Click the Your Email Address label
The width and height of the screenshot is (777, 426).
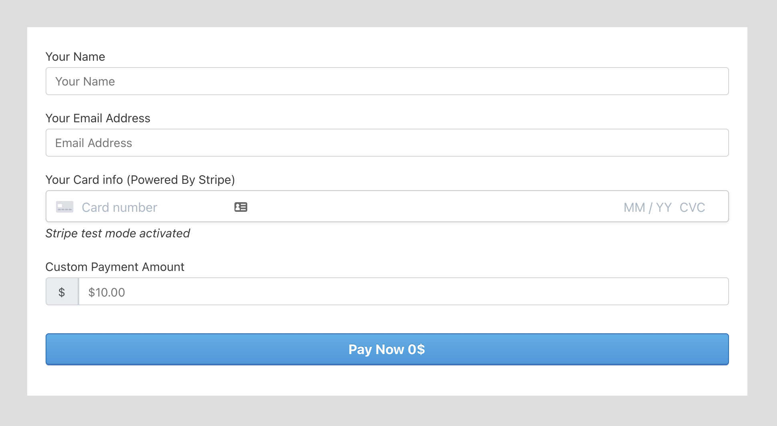point(98,118)
